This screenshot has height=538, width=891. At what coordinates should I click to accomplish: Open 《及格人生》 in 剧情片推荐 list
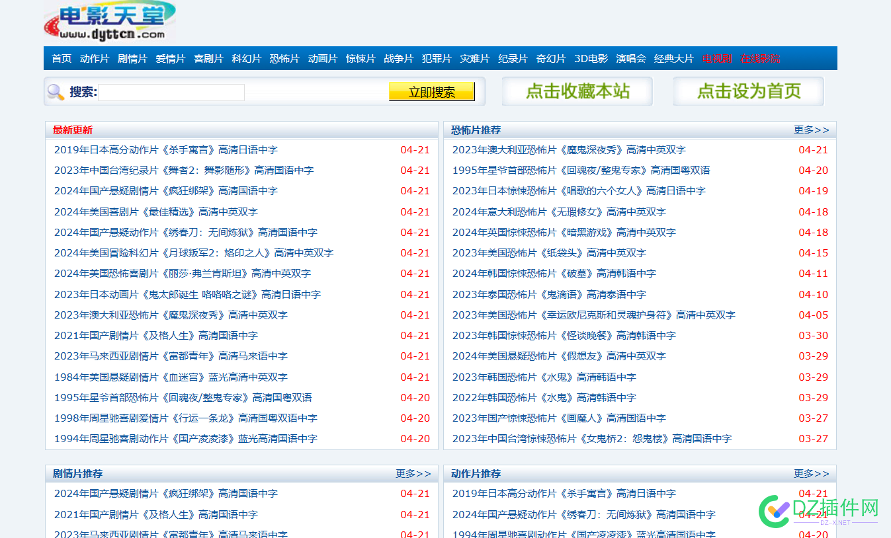click(156, 515)
